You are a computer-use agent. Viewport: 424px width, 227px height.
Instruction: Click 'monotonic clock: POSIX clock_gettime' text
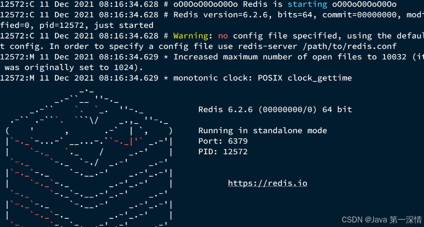[262, 78]
